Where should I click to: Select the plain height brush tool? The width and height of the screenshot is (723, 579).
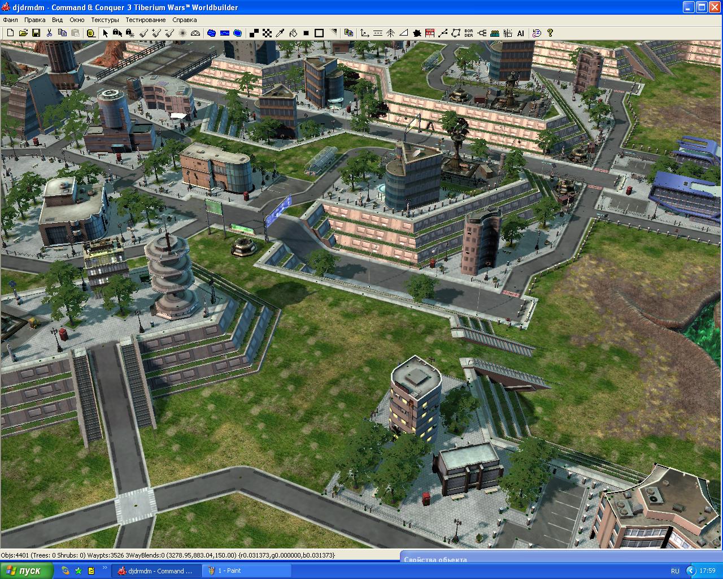click(x=143, y=33)
